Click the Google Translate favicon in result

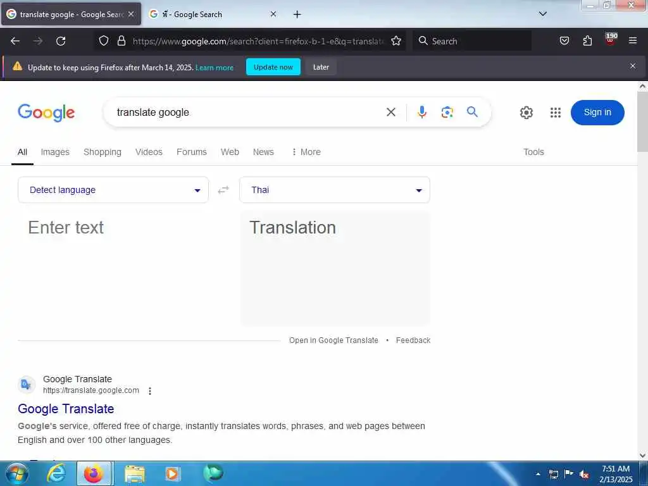[x=27, y=385]
